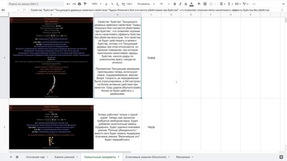Click the fx function icon
The image size is (287, 161).
pos(24,10)
